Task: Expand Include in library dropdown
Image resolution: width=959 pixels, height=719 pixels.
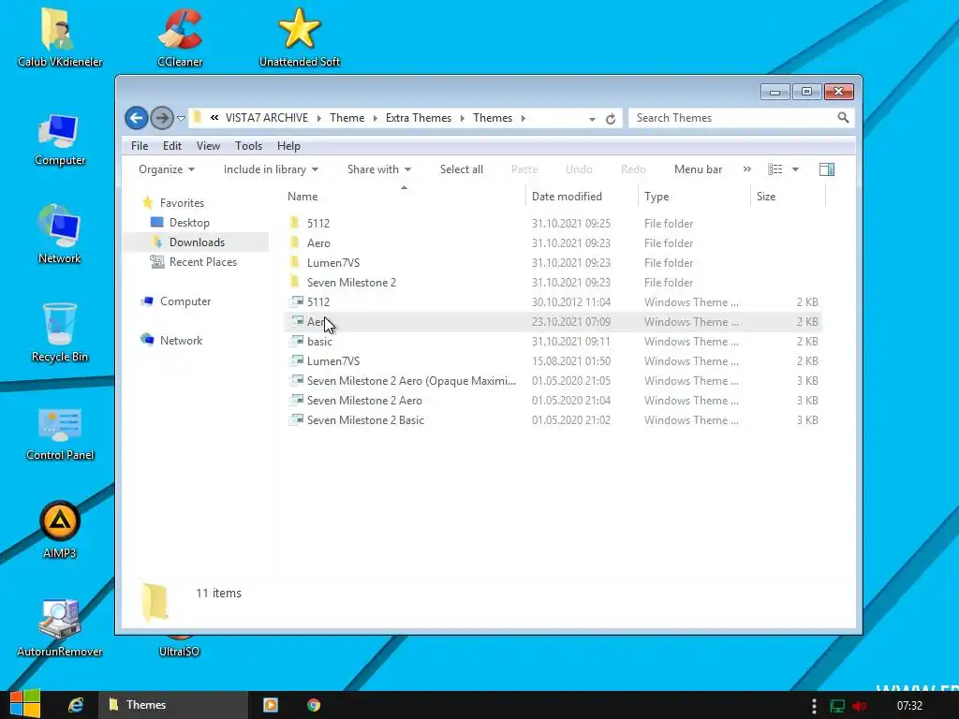Action: [271, 169]
